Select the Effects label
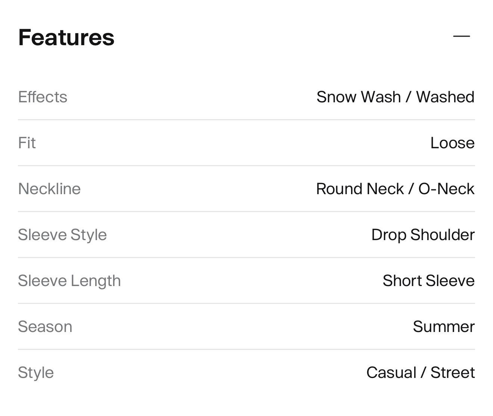This screenshot has width=493, height=416. [43, 97]
